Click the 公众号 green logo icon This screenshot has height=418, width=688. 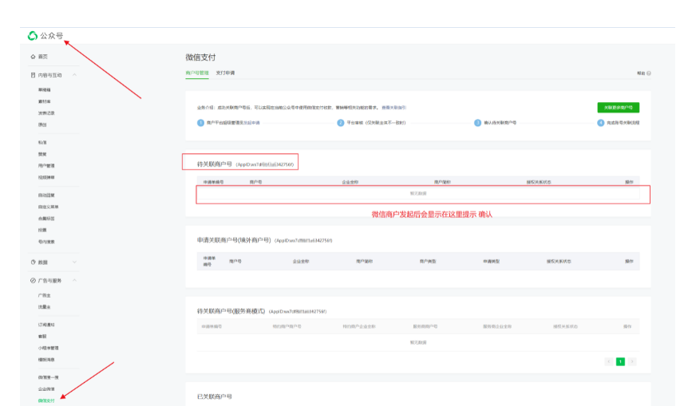[x=33, y=36]
